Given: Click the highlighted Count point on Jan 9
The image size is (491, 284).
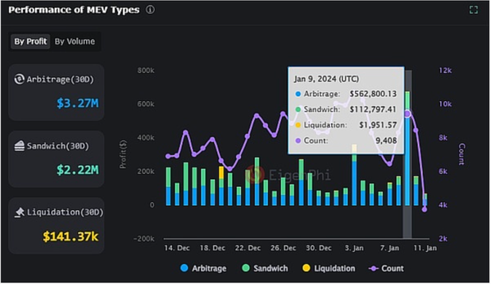Looking at the screenshot, I should point(407,114).
